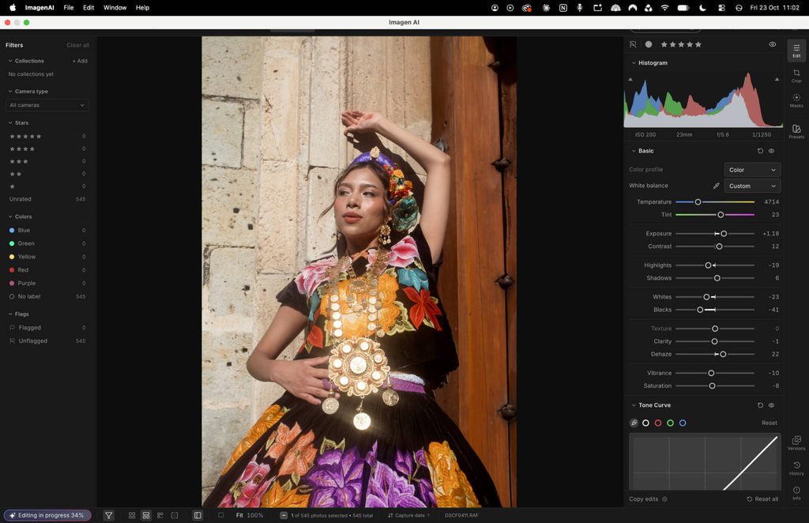Open the Edit menu in menu bar

point(88,8)
